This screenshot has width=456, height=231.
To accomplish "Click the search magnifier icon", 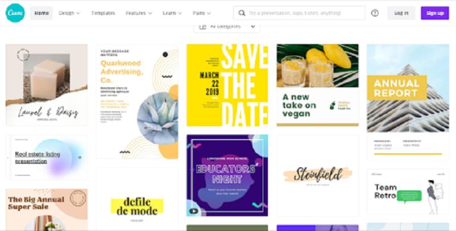I will click(241, 13).
